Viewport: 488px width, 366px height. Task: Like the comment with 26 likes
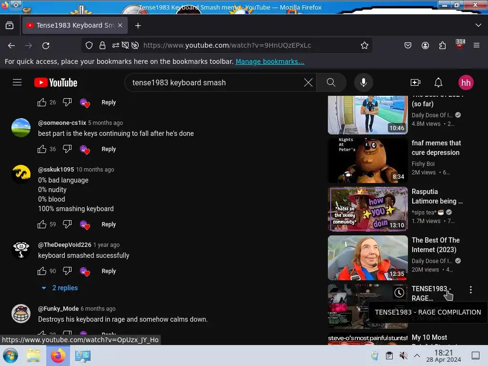42,102
